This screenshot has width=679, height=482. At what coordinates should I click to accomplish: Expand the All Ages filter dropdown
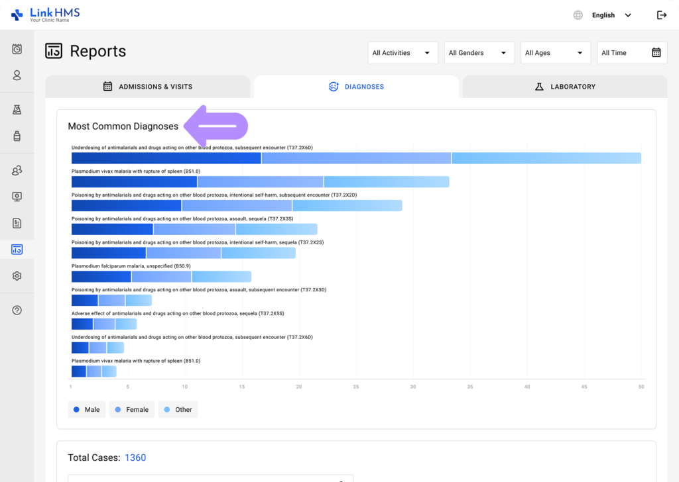coord(556,52)
